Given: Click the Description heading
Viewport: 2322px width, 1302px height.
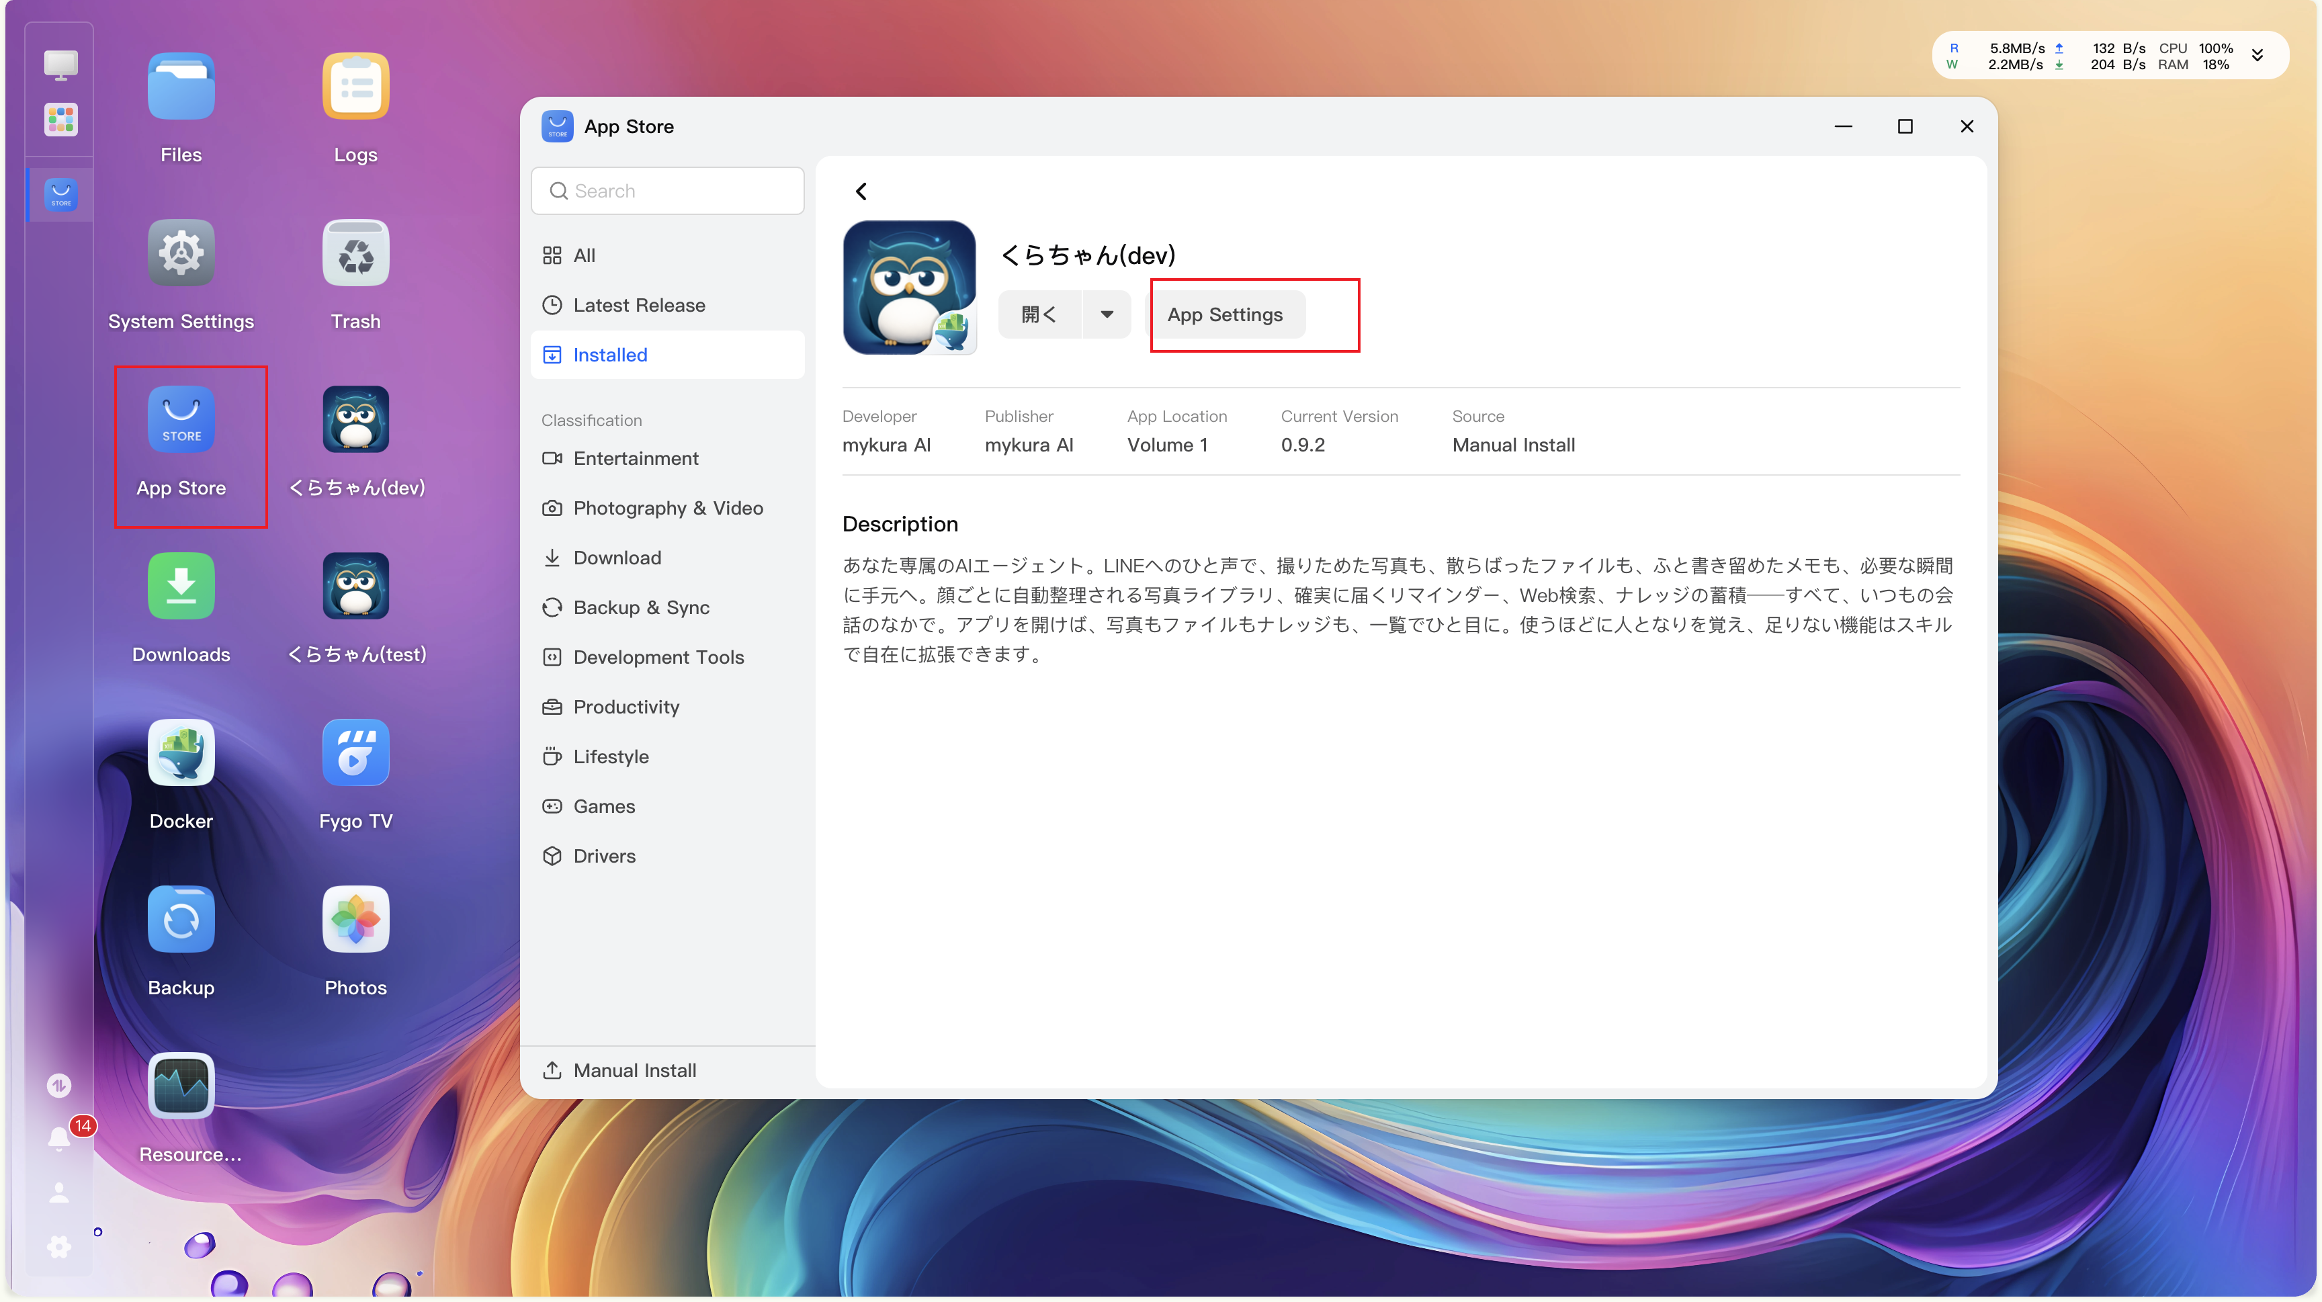Looking at the screenshot, I should click(900, 525).
